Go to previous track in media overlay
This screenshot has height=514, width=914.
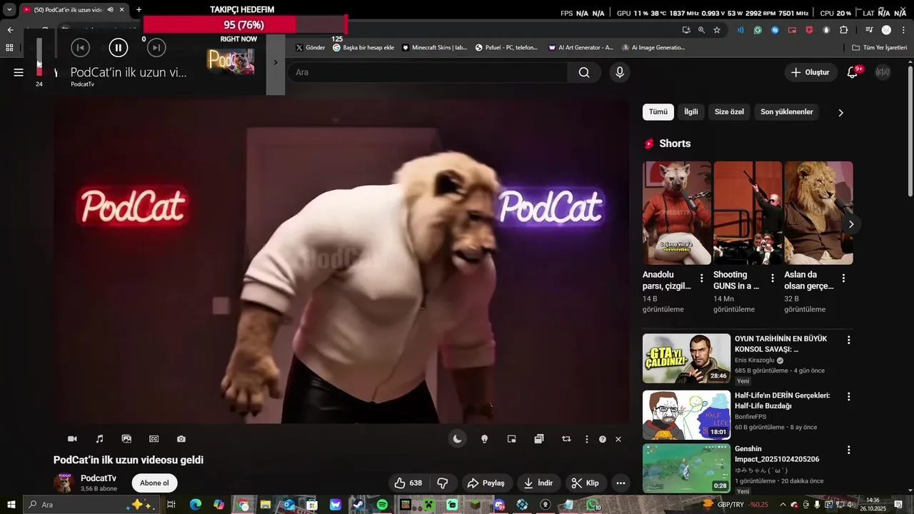point(80,48)
